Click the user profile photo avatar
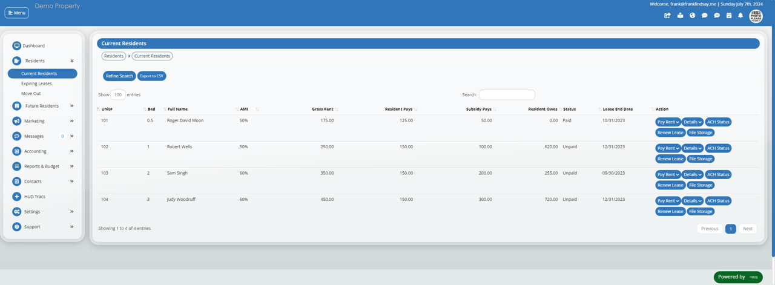775x285 pixels. point(756,16)
